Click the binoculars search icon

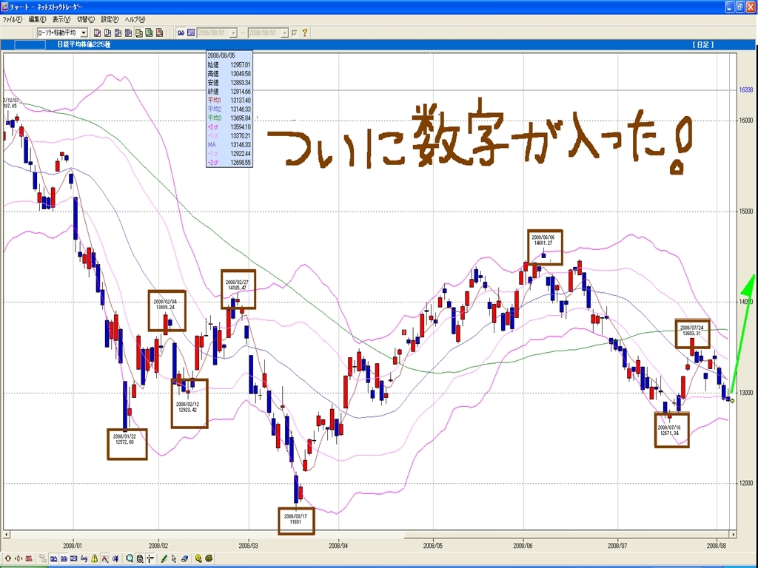(x=181, y=33)
